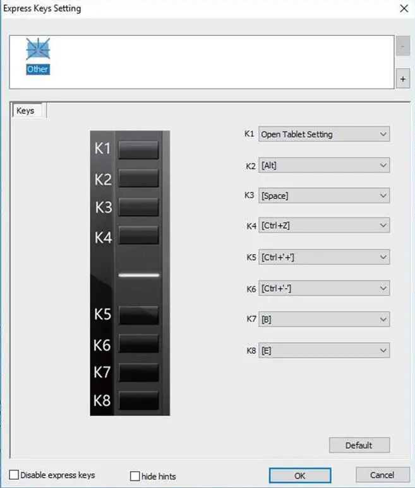Click the K1 key on tablet image
Viewport: 415px width, 488px height.
pyautogui.click(x=138, y=150)
